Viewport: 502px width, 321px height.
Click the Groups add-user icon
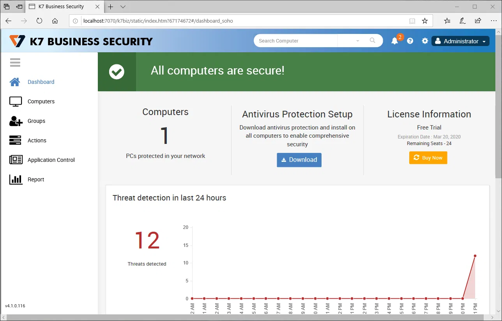[16, 121]
